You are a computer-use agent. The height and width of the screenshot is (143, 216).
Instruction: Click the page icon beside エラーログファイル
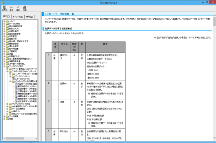point(13,79)
